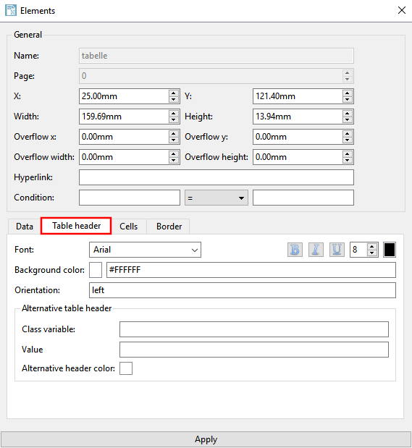
Task: Switch to the Border tab
Action: pos(169,227)
